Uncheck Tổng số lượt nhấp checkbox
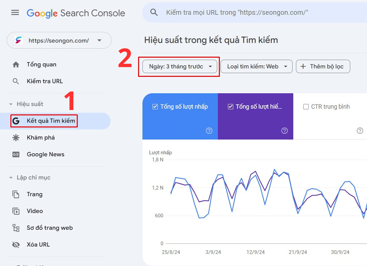This screenshot has width=367, height=266. click(x=155, y=107)
